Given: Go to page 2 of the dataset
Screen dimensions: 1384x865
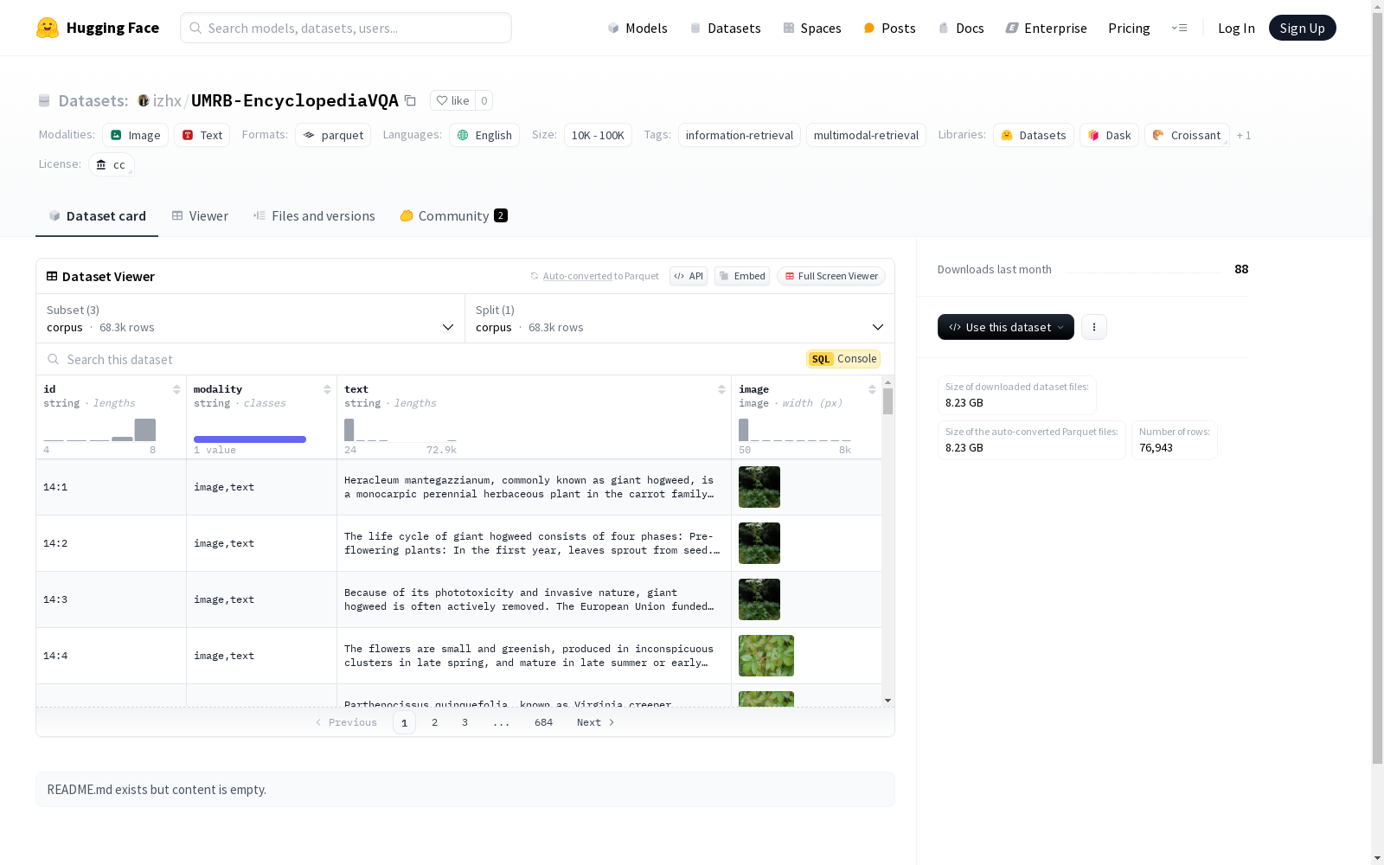Looking at the screenshot, I should point(434,722).
